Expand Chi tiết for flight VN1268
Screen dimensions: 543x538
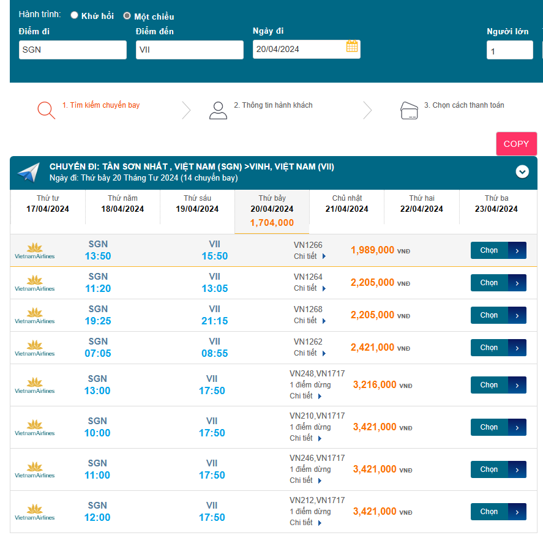(310, 321)
